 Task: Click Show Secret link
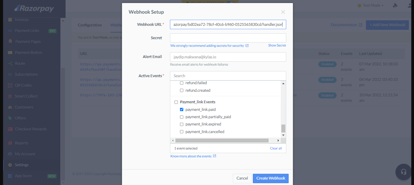[277, 46]
